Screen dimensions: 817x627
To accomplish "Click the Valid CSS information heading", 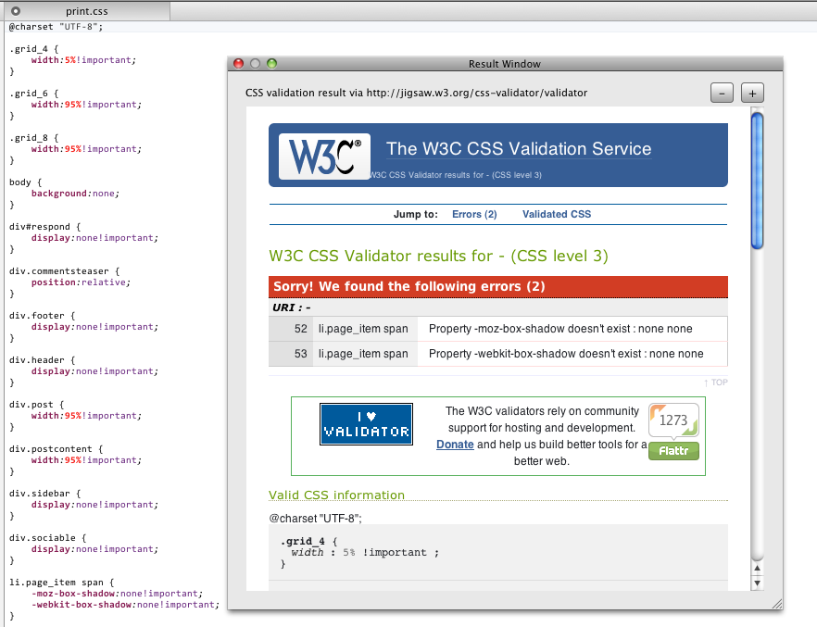I will coord(336,495).
